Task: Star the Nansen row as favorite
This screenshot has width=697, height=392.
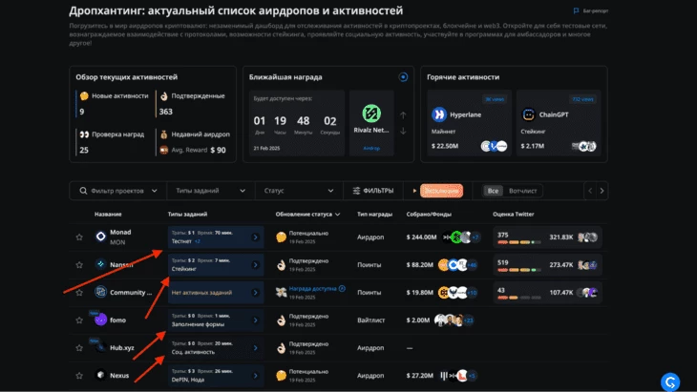Action: 79,264
